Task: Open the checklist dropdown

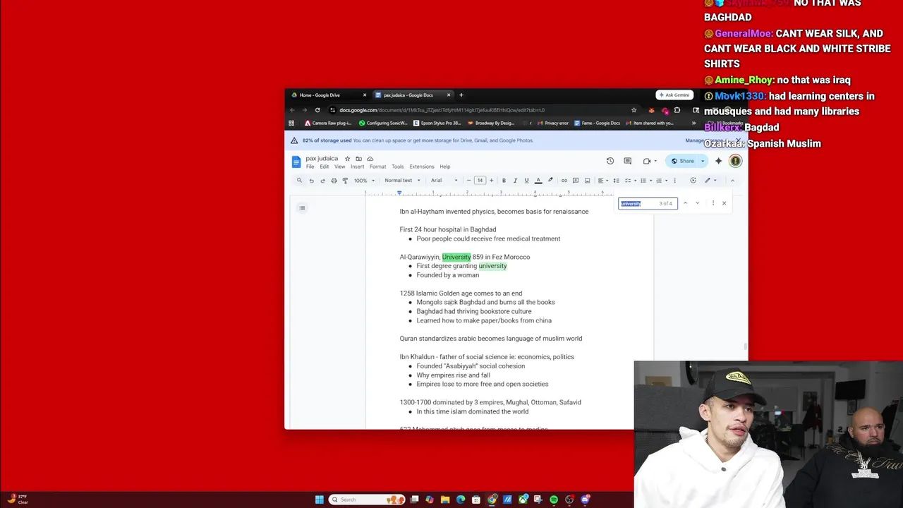Action: click(x=630, y=181)
